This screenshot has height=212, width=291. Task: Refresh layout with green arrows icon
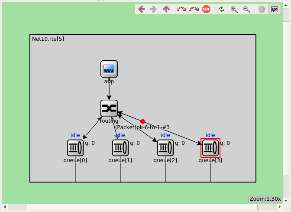[x=221, y=9]
